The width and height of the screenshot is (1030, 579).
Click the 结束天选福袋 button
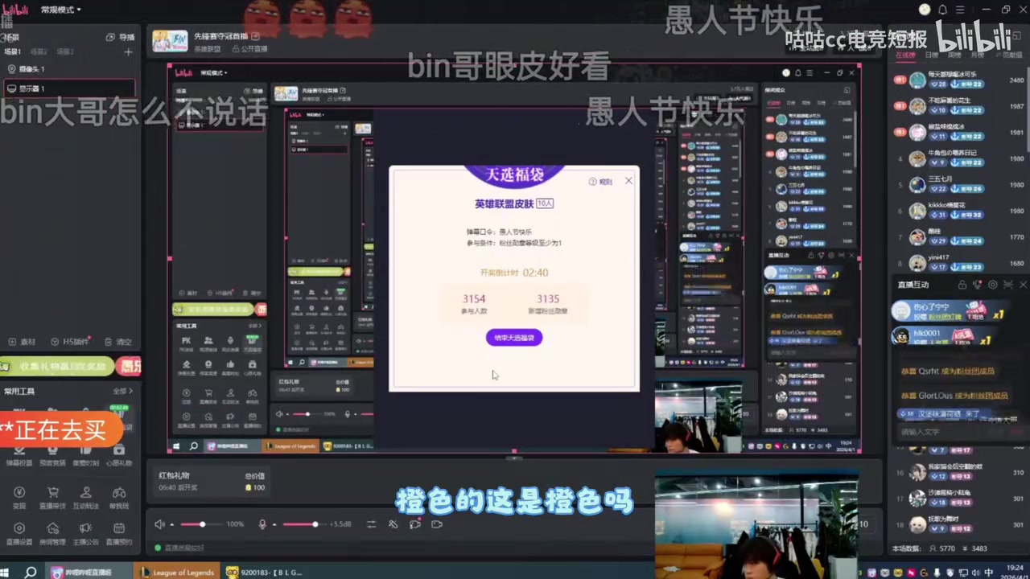(514, 338)
